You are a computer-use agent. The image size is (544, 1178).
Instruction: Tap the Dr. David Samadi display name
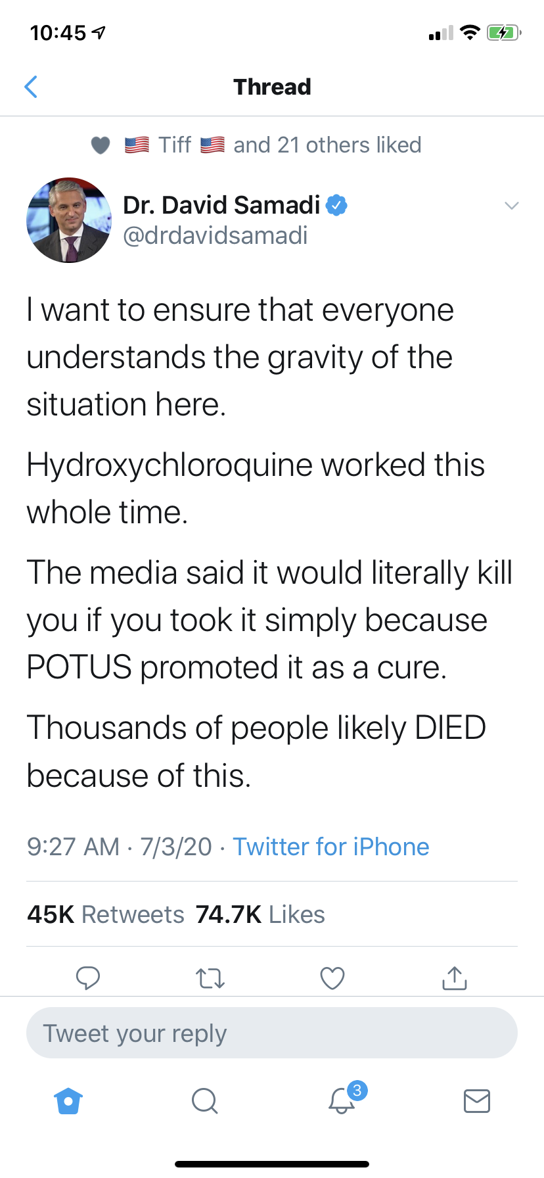221,205
